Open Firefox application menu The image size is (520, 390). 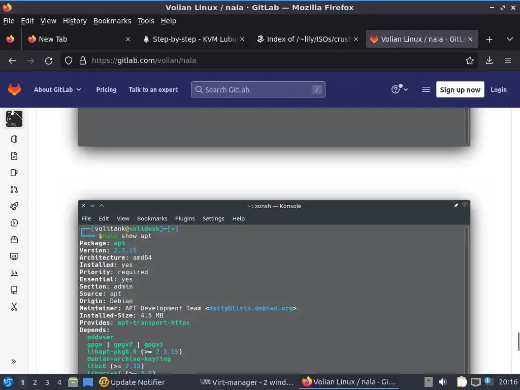tap(508, 61)
